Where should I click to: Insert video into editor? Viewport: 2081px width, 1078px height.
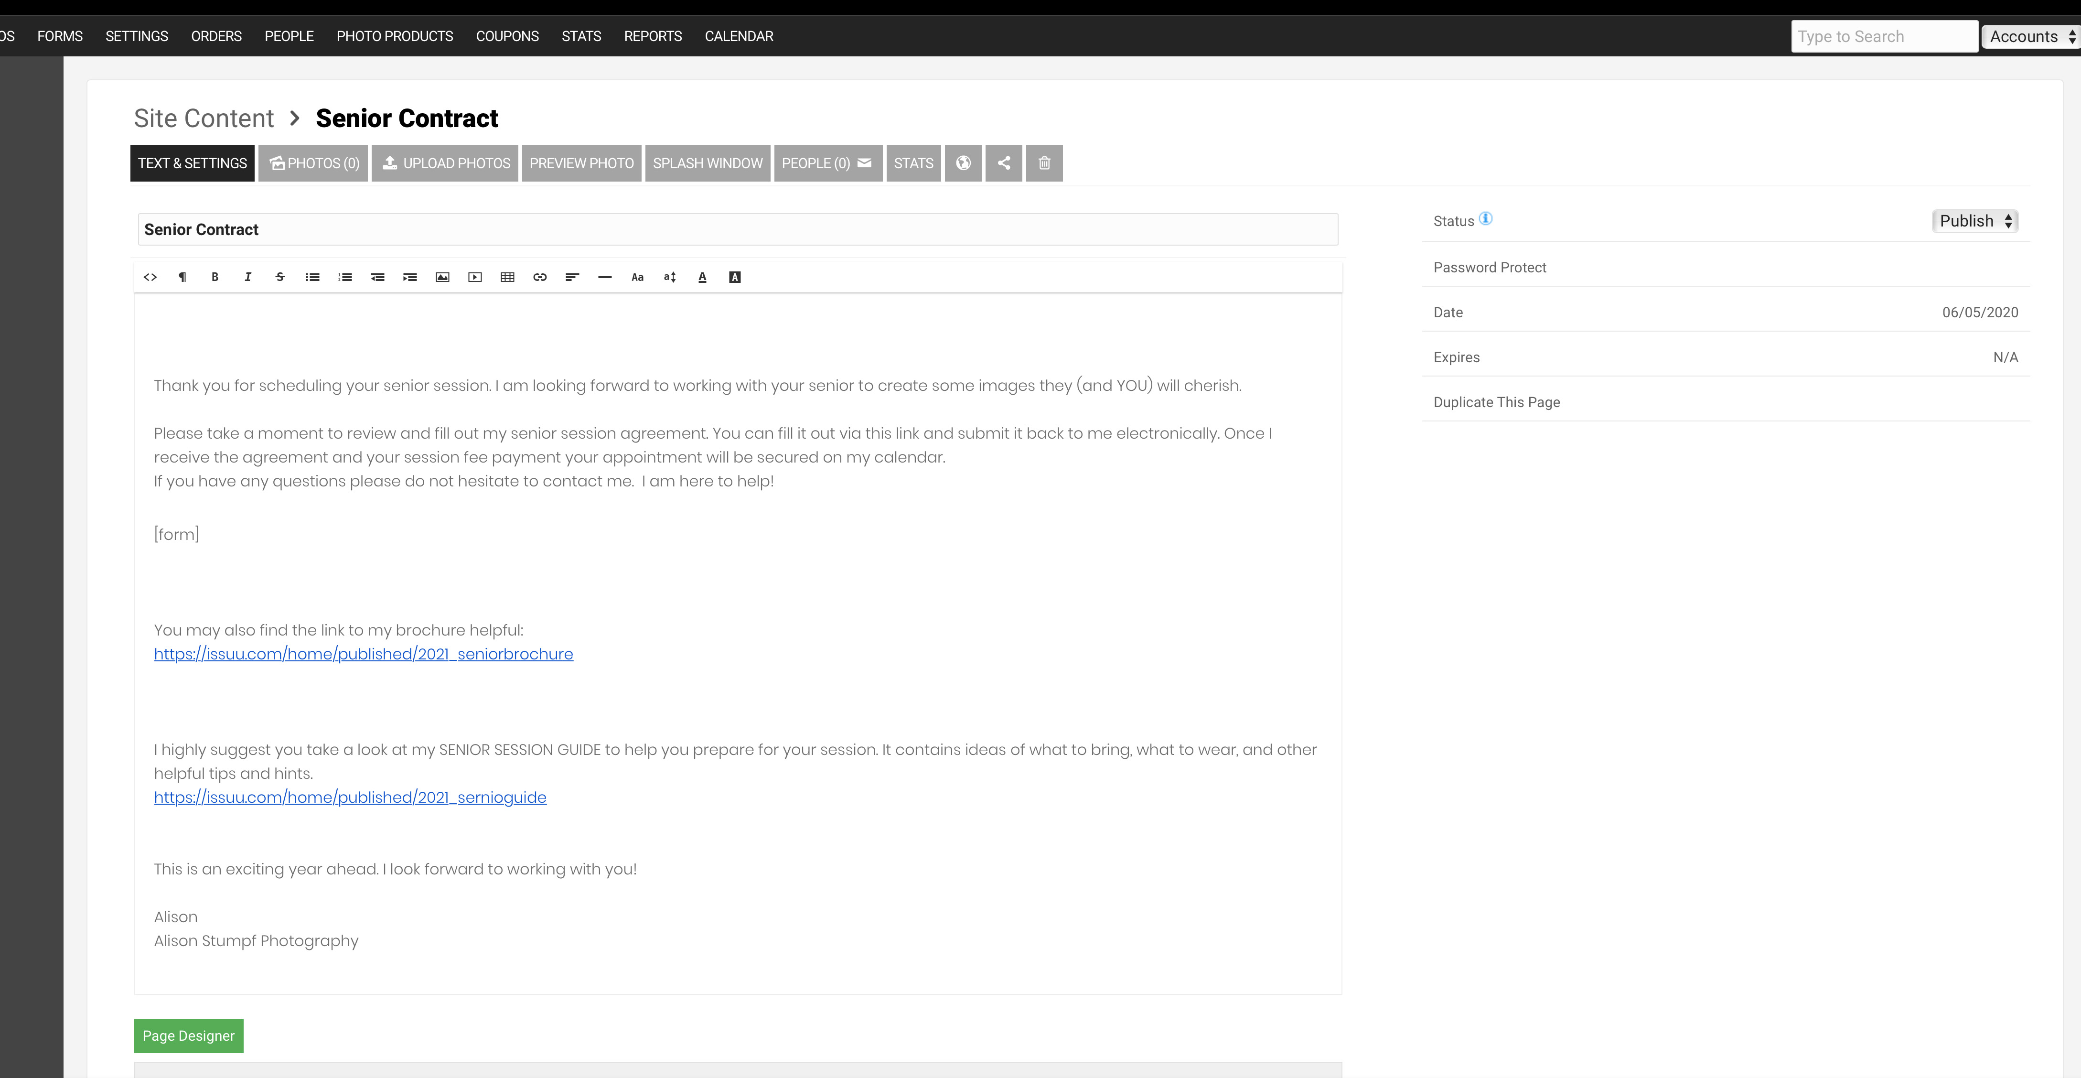(x=475, y=277)
